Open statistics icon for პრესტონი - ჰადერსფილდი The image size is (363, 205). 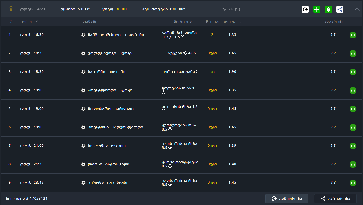353,127
